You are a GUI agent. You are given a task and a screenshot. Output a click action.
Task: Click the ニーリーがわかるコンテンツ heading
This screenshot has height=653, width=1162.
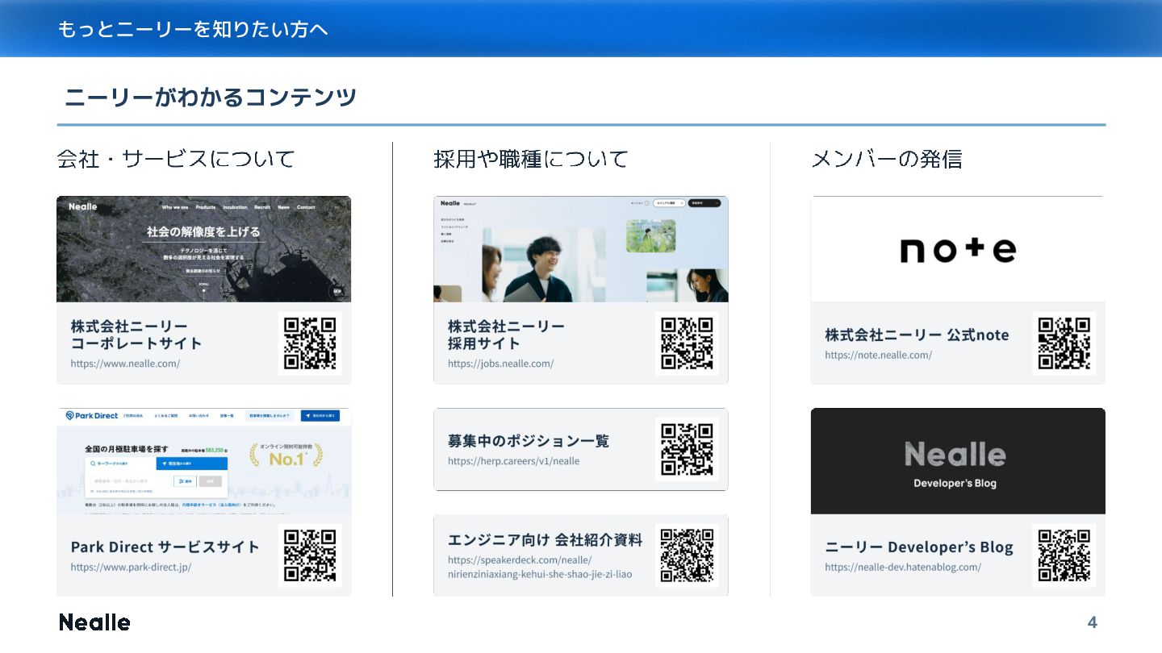pos(211,98)
